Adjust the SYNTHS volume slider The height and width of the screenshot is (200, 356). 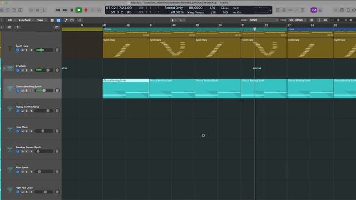coord(44,71)
